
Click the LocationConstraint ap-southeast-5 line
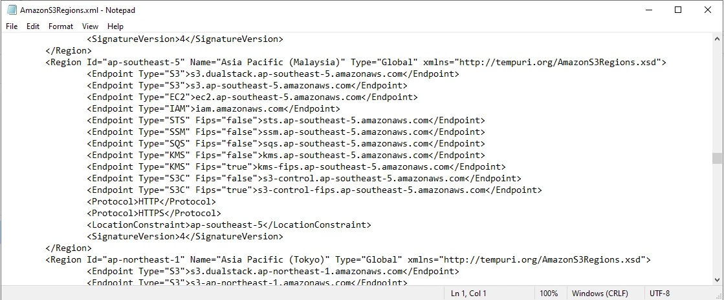tap(228, 225)
